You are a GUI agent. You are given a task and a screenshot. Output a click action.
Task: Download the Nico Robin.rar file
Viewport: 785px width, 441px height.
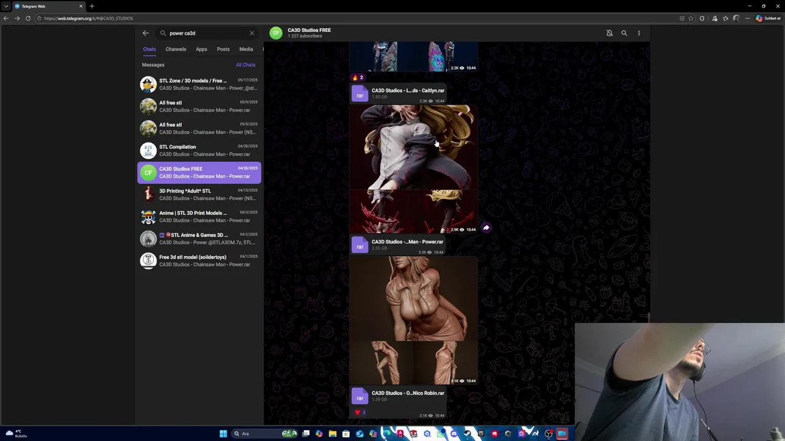pyautogui.click(x=359, y=397)
